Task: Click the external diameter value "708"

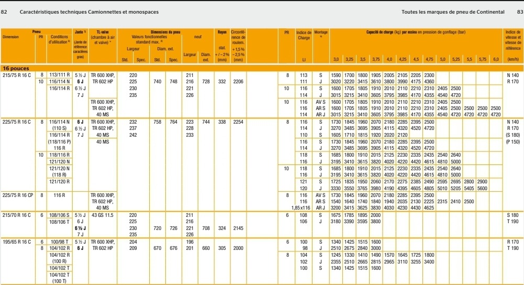Action: [206, 228]
